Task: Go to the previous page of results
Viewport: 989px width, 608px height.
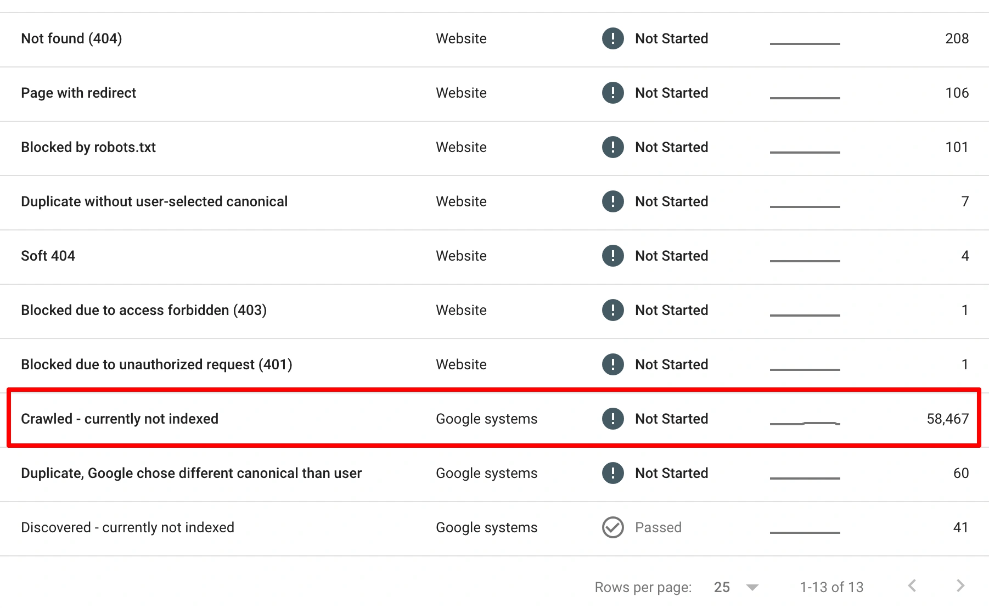Action: tap(912, 586)
